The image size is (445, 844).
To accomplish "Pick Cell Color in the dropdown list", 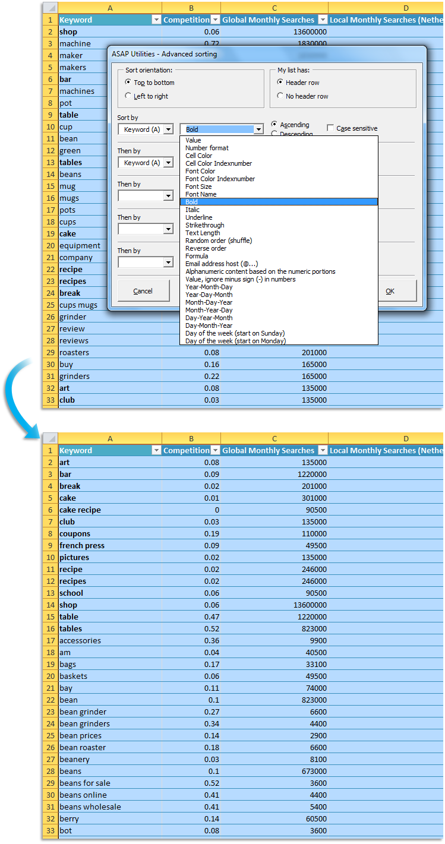I will tap(279, 156).
